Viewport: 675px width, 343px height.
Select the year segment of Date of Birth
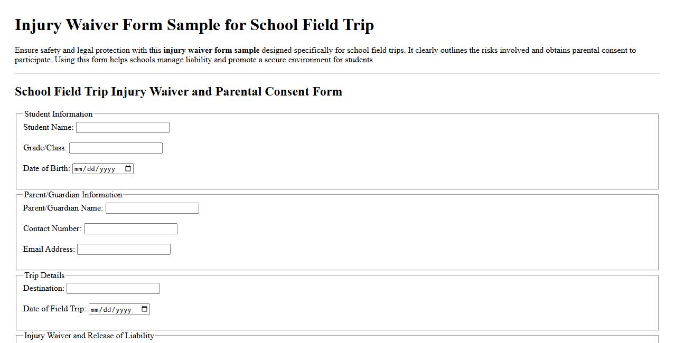coord(108,168)
